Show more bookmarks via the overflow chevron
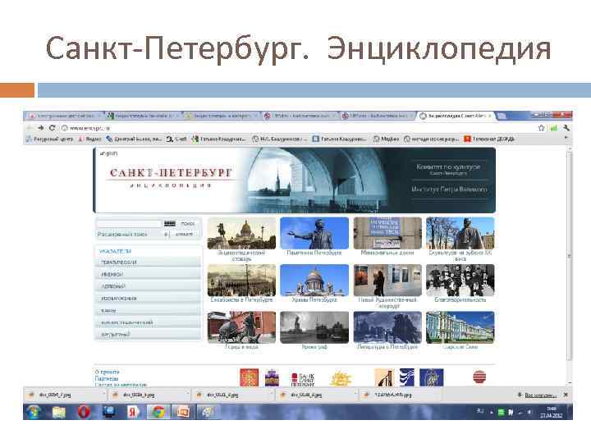The image size is (591, 443). pos(566,139)
